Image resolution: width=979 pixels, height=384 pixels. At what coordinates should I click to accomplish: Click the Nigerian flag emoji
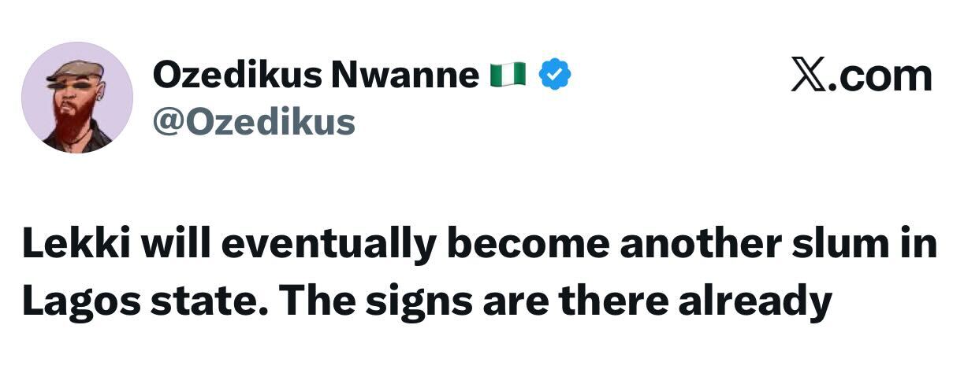click(x=508, y=76)
